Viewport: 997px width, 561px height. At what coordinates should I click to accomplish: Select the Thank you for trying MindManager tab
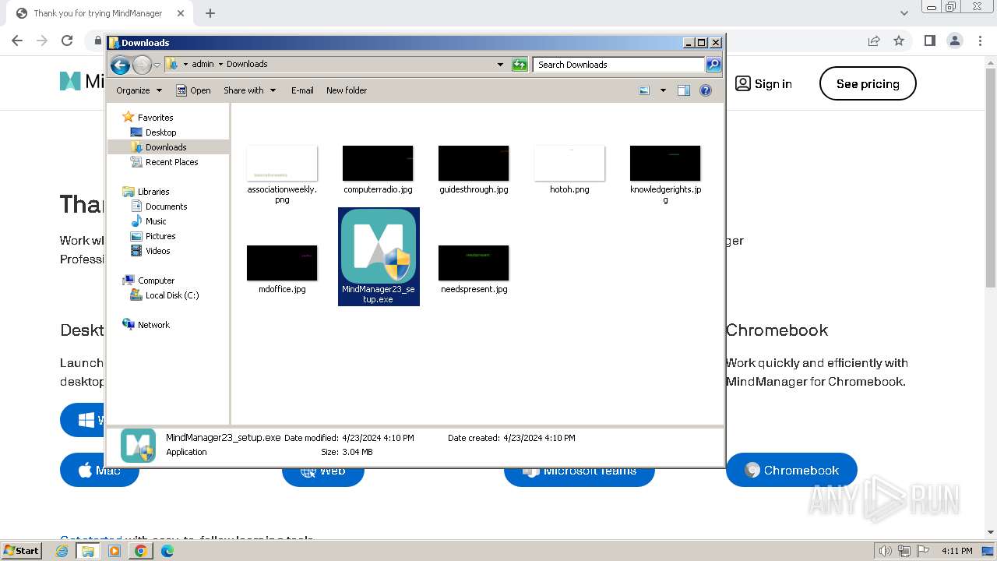(98, 13)
